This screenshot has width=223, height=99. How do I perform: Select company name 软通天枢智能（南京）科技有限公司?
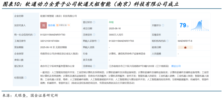58,16
